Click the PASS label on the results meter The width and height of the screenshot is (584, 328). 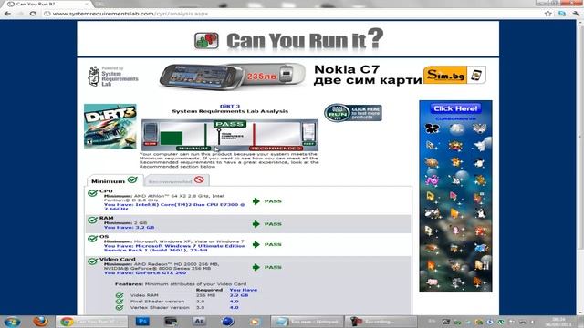(x=230, y=124)
